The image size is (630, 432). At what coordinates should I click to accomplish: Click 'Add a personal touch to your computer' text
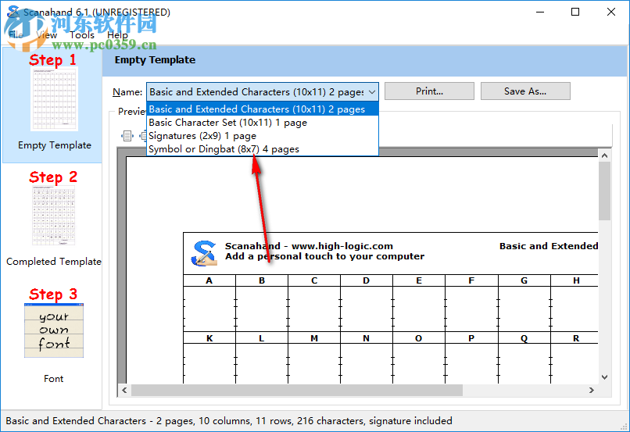coord(324,256)
